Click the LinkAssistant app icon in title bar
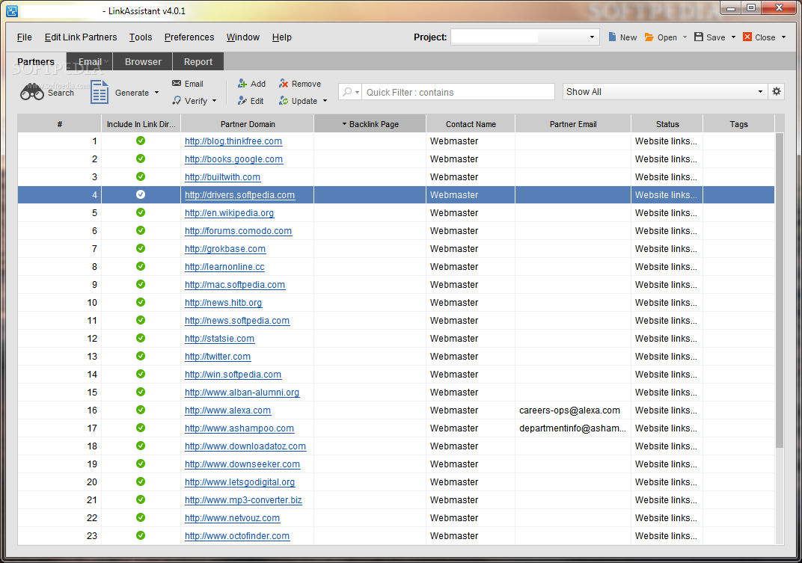Viewport: 802px width, 563px height. (x=12, y=10)
